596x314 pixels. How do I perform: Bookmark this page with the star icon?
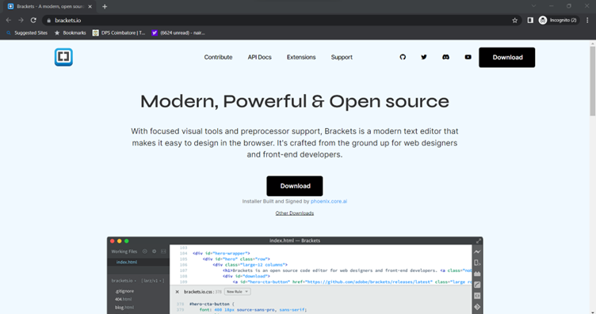tap(514, 21)
